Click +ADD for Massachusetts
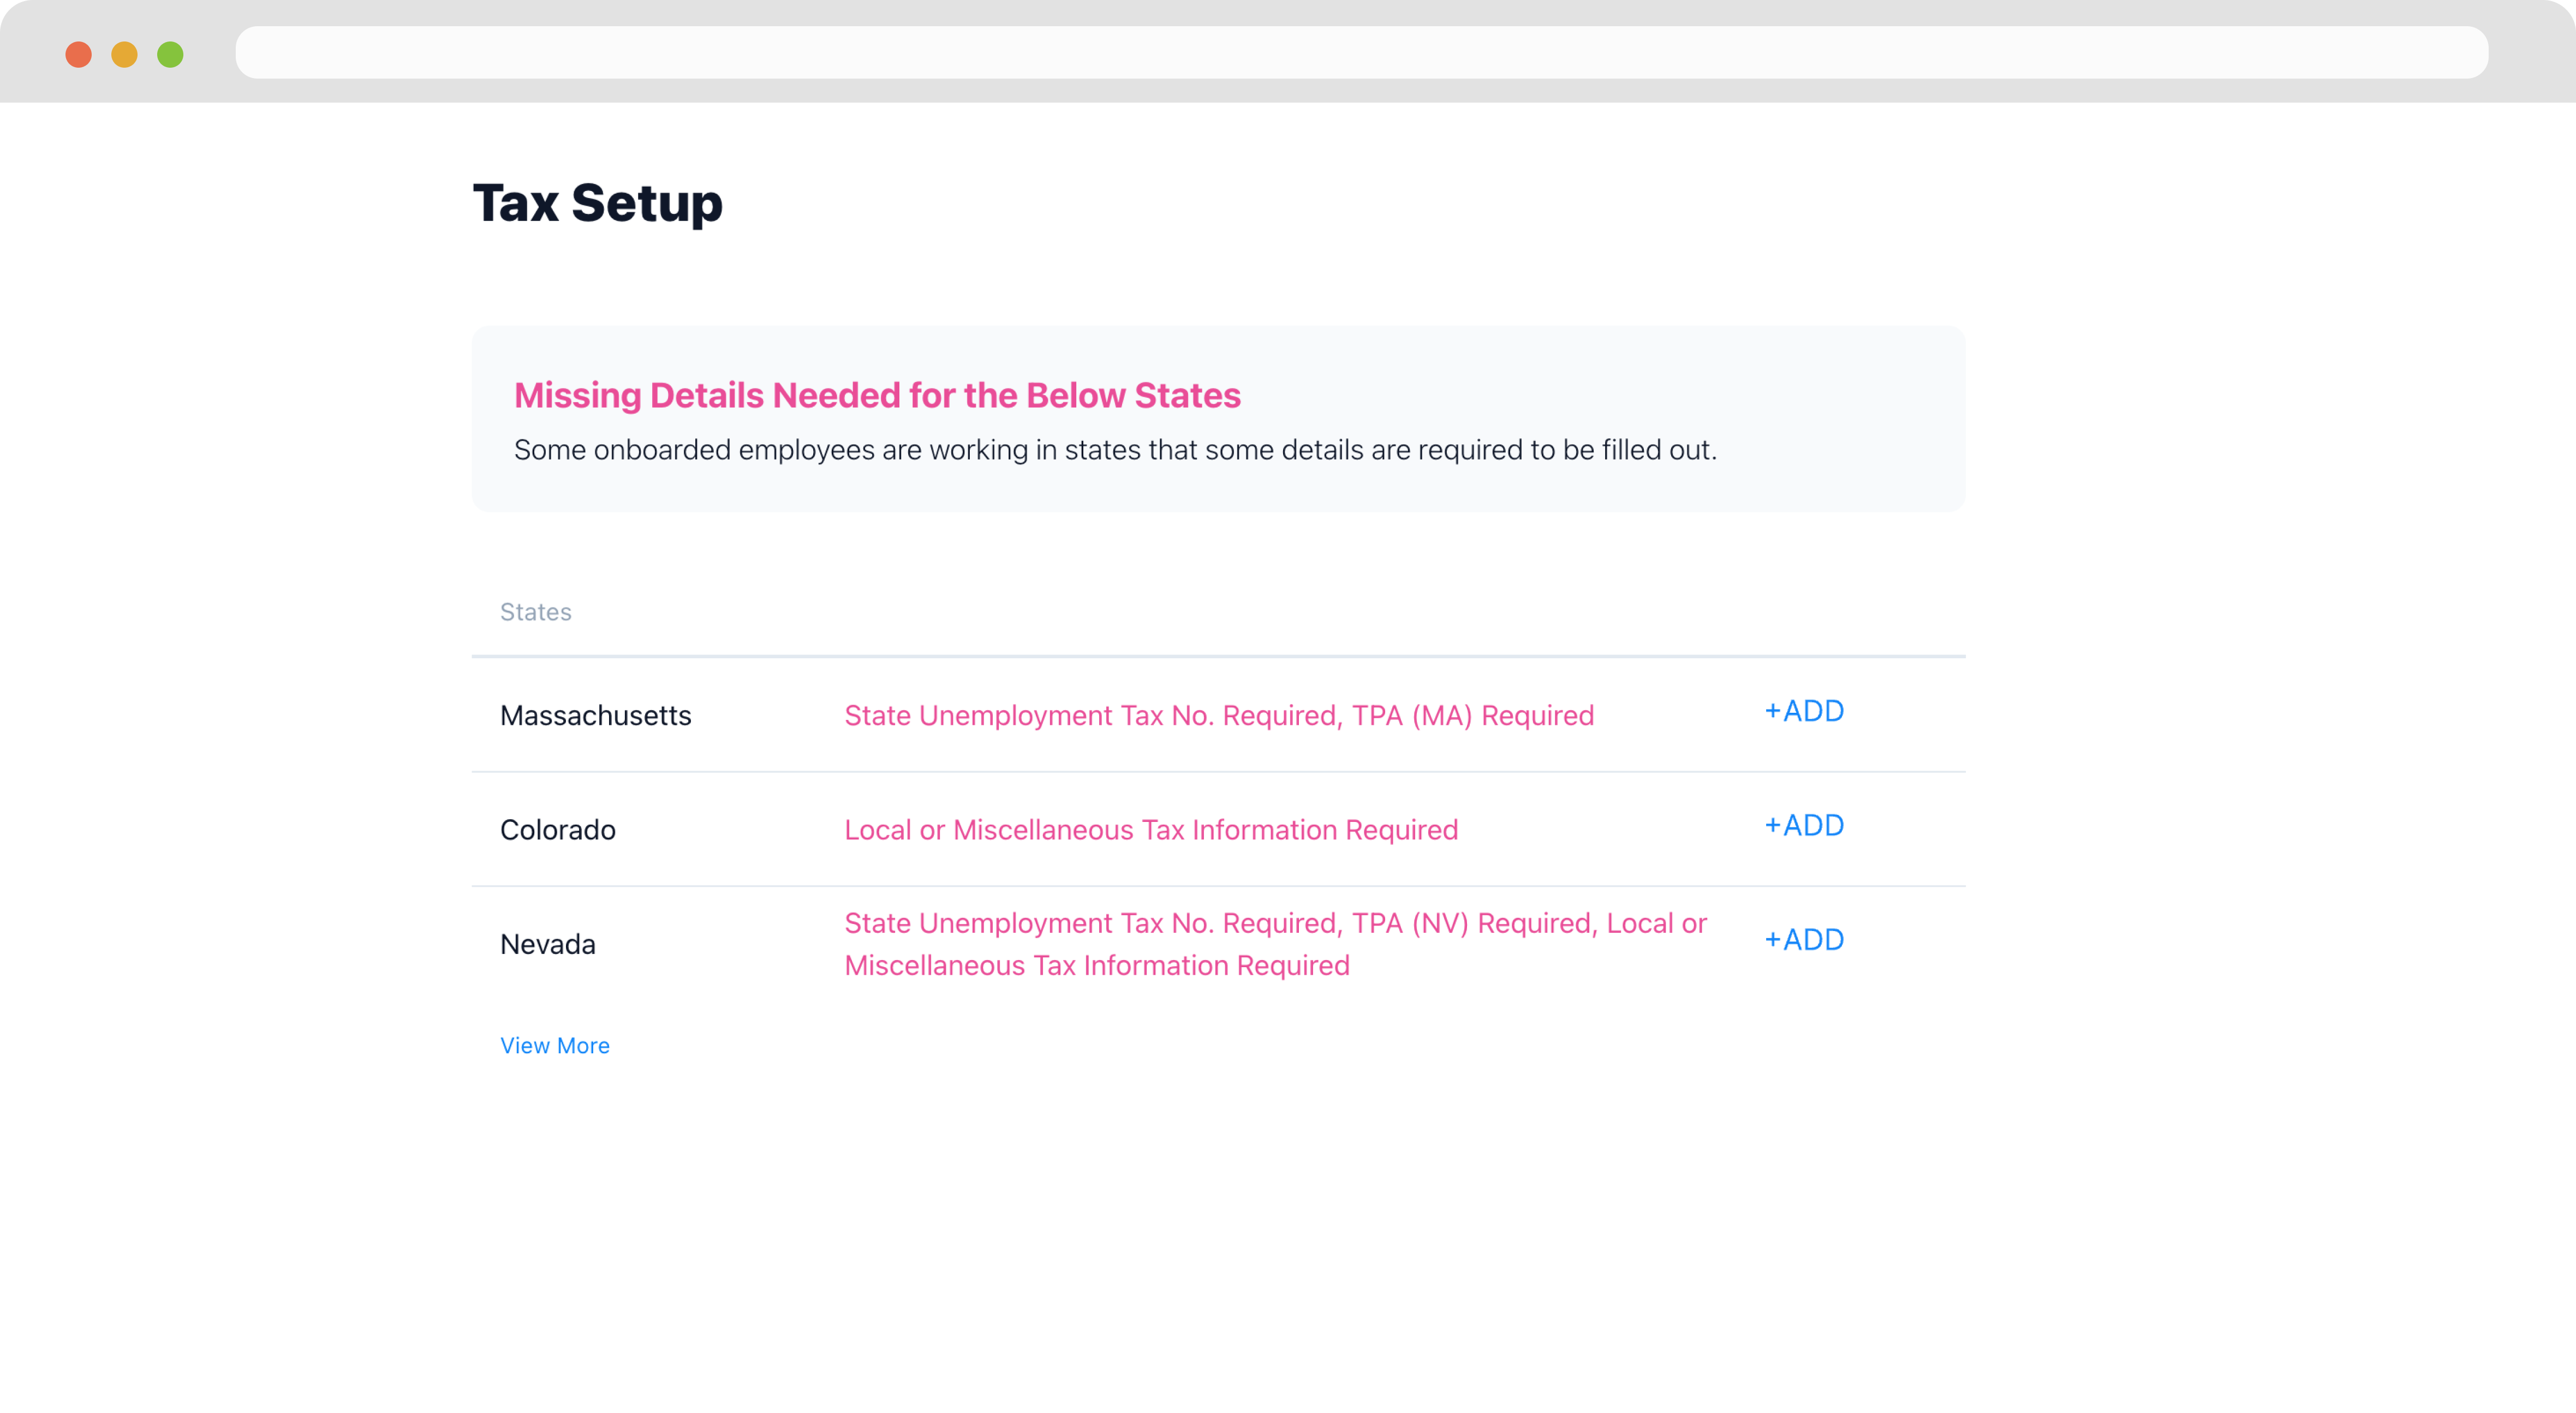The image size is (2576, 1413). 1804,711
